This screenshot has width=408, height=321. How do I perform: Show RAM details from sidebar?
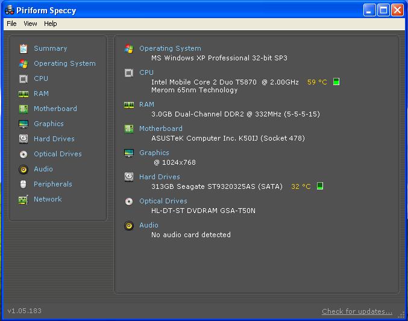(41, 94)
